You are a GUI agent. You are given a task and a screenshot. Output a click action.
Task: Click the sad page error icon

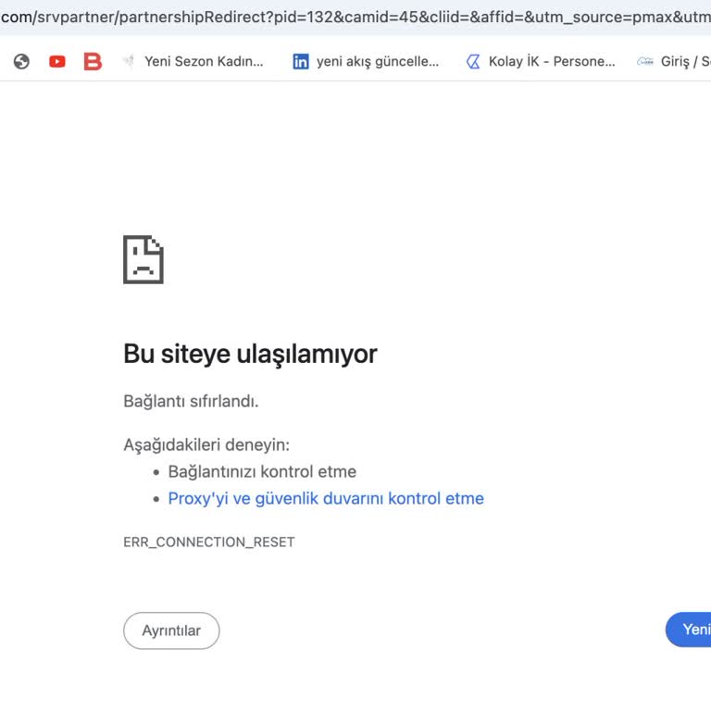tap(143, 259)
